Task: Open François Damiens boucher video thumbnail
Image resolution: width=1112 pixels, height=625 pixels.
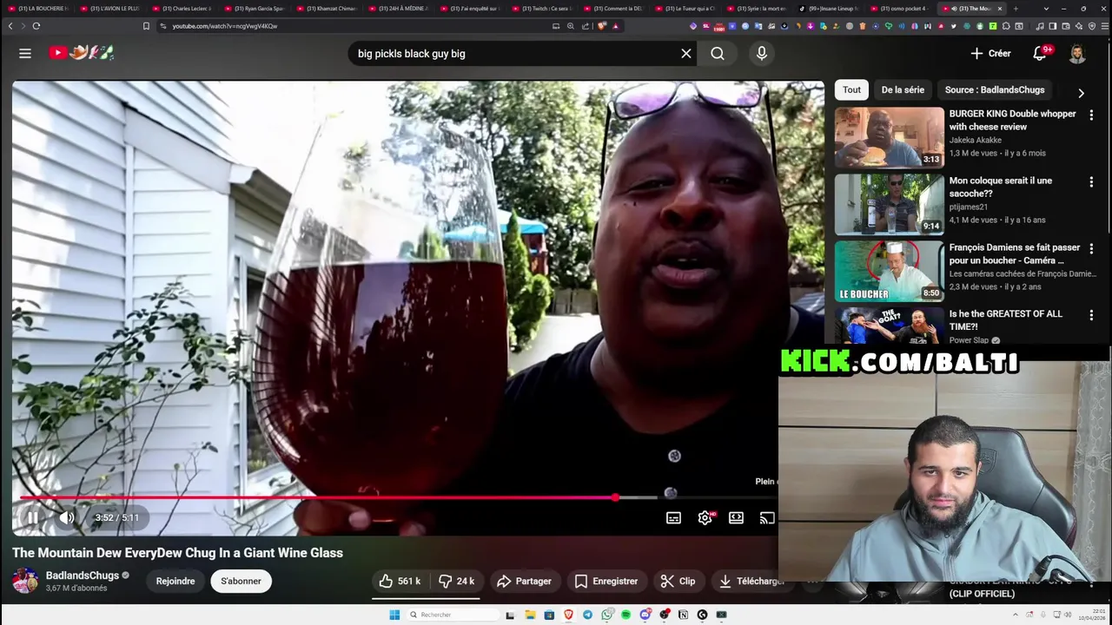Action: [x=889, y=271]
